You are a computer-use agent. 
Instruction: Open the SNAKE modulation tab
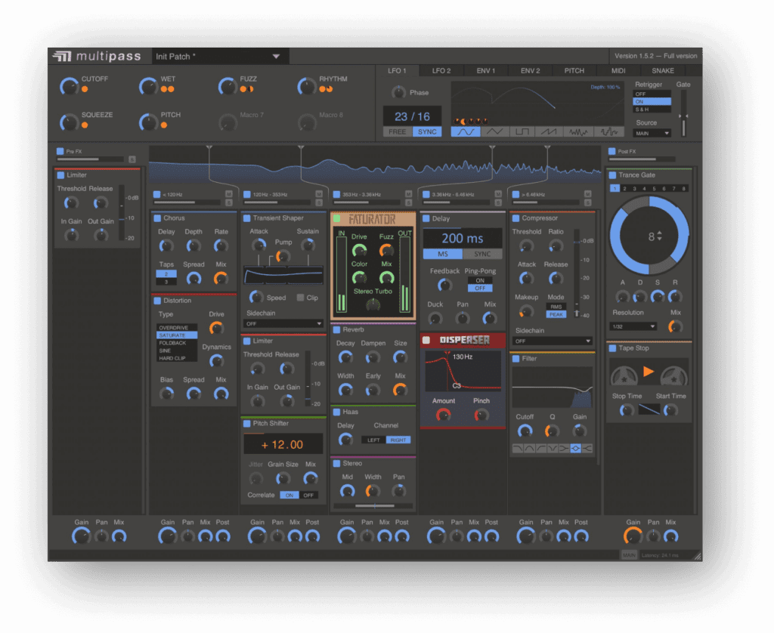click(663, 71)
